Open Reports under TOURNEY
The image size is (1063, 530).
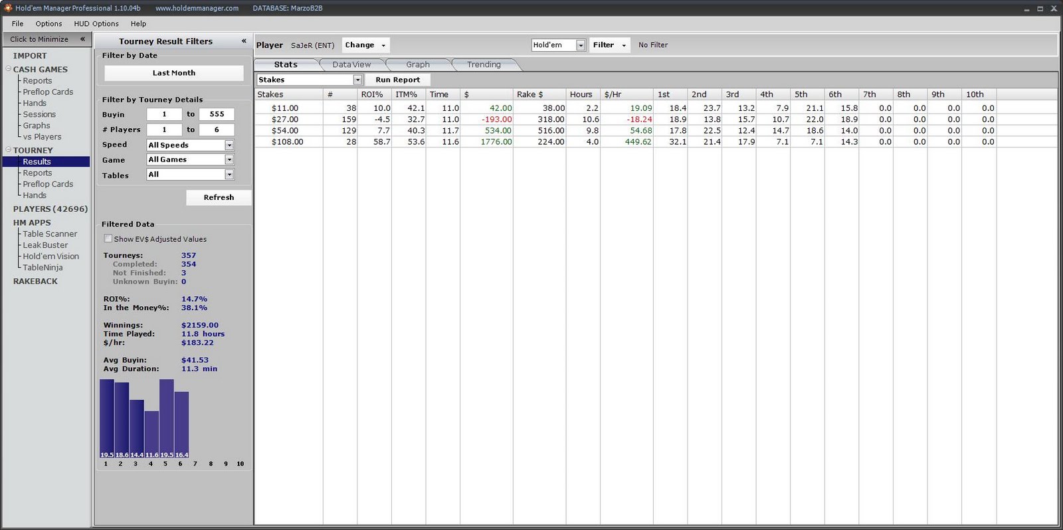coord(37,173)
